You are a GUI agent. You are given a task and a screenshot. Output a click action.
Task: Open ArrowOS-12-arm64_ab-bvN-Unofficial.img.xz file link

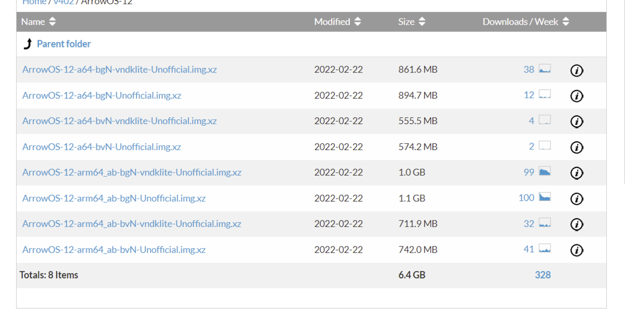click(x=114, y=250)
